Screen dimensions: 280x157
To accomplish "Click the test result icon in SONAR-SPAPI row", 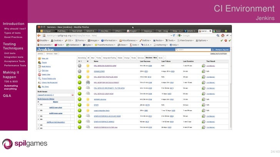I will tap(203, 71).
